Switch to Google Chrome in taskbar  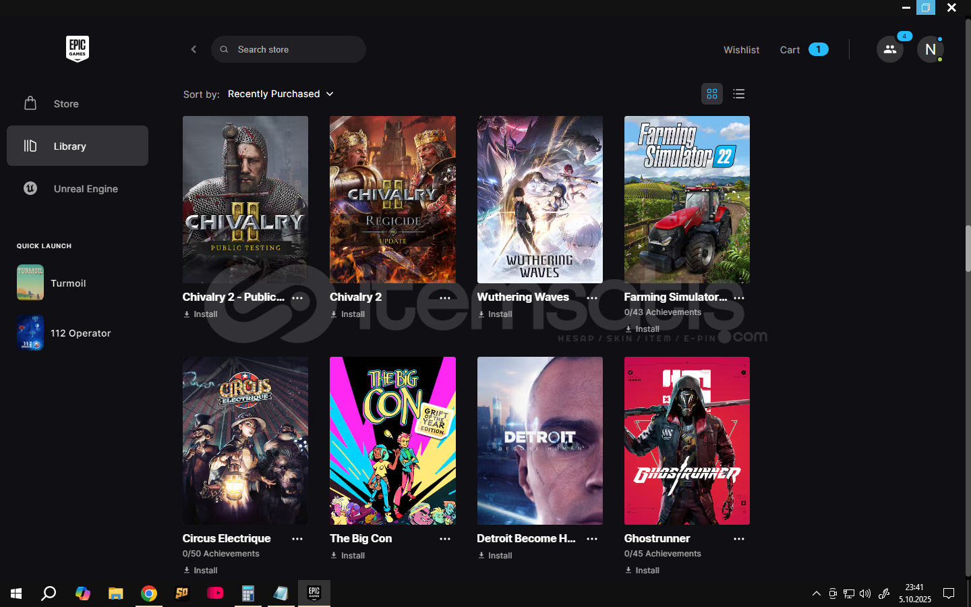click(x=149, y=594)
